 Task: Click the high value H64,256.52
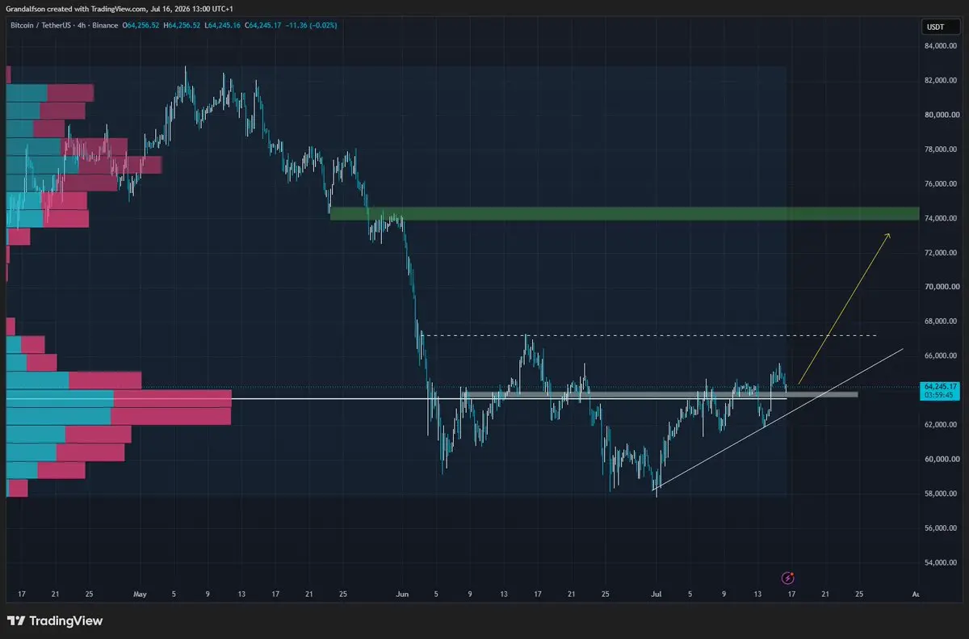point(183,26)
